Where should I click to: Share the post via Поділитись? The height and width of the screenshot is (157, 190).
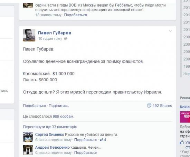[58, 106]
